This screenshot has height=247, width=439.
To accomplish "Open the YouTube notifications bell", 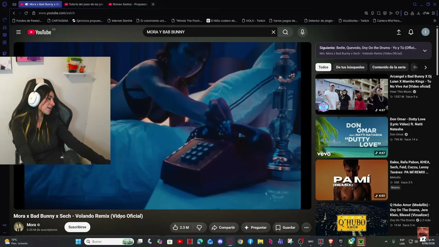I will 411,32.
